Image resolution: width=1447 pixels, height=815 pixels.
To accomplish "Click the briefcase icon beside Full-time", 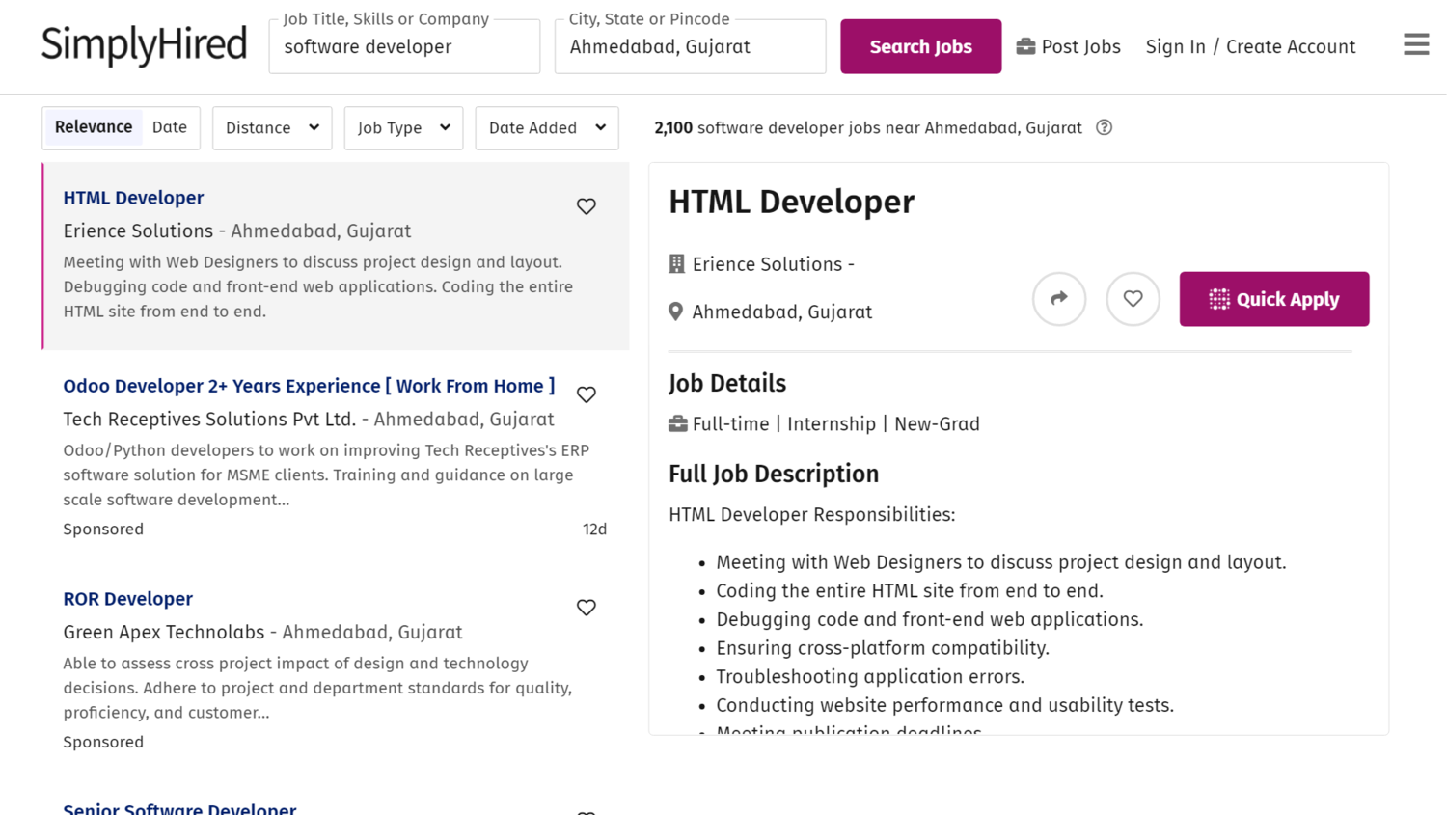I will point(678,422).
